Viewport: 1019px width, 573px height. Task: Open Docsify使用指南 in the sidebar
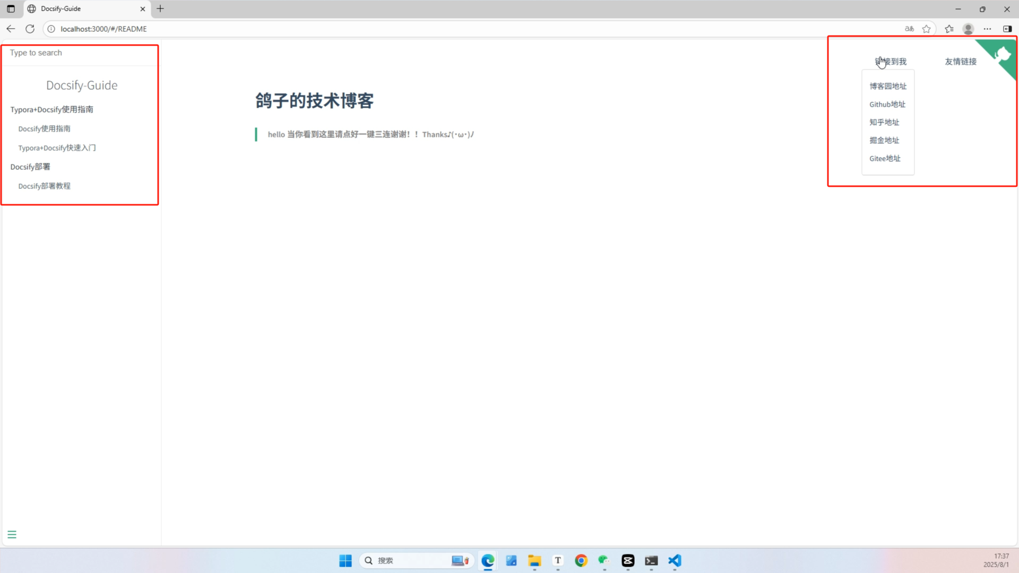click(x=44, y=128)
